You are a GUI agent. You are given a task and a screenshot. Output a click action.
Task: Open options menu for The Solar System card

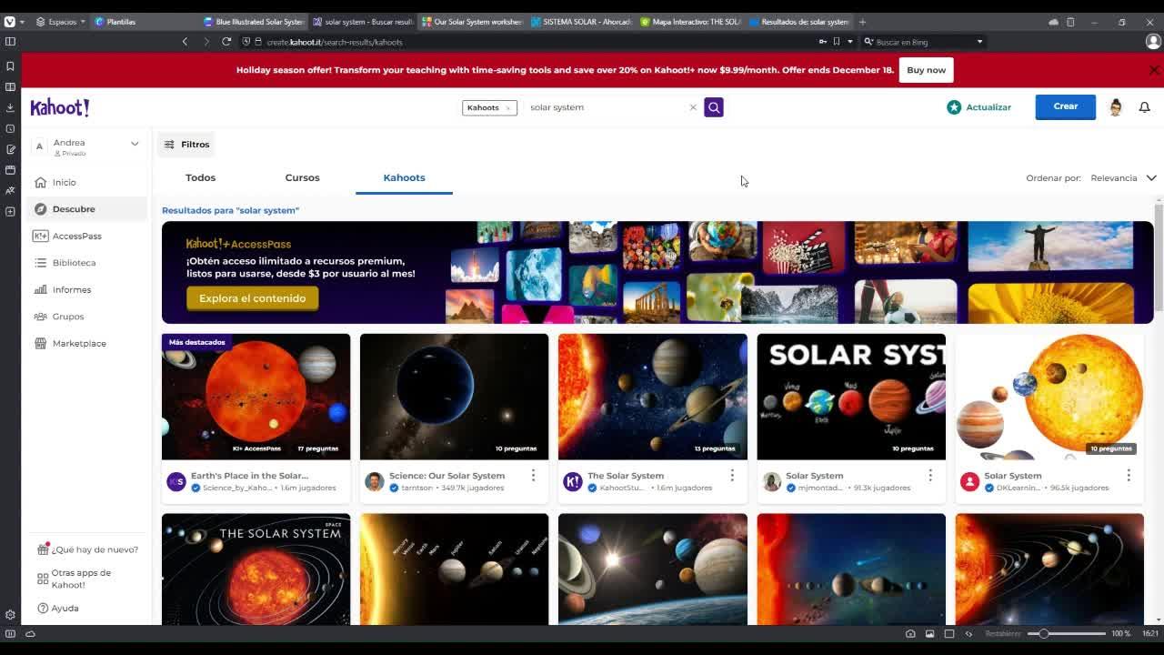[732, 476]
